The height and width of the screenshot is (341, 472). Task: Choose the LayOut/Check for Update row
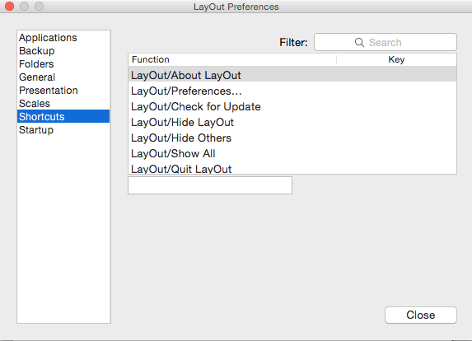(x=292, y=106)
